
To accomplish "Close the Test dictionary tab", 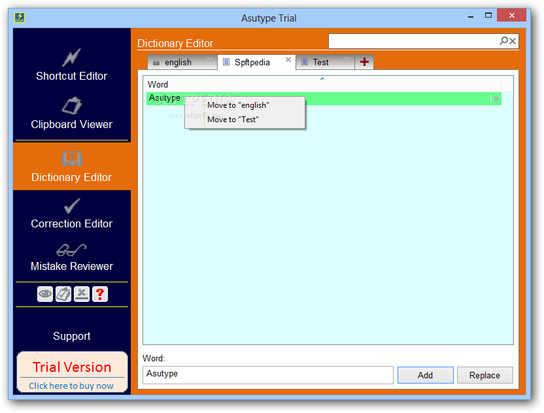I will [347, 59].
